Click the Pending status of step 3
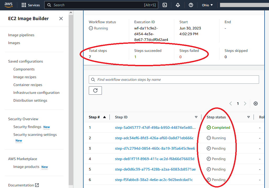This screenshot has width=269, height=188. tap(216, 148)
